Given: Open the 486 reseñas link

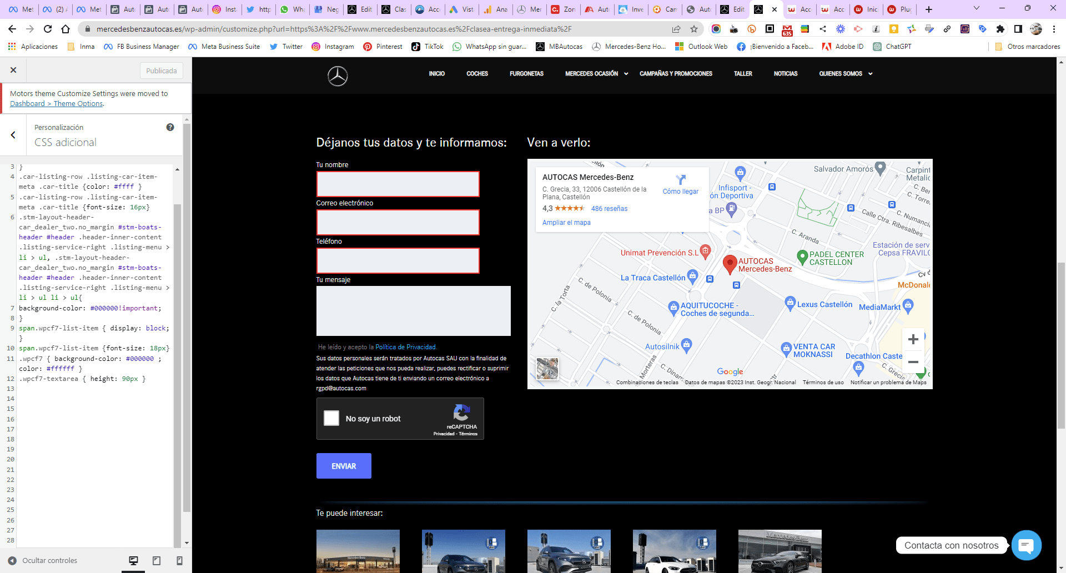Looking at the screenshot, I should [609, 209].
